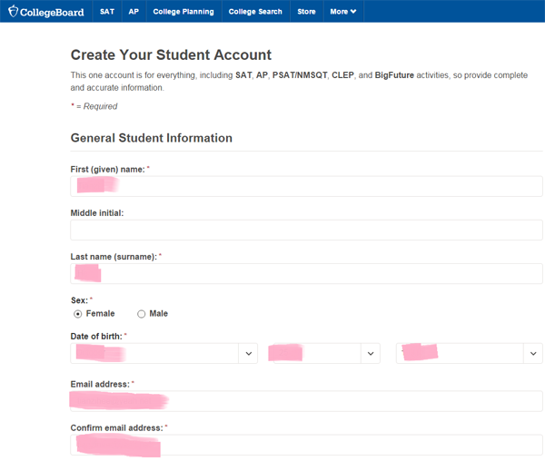Click the CollegeBoard acorn logo
The width and height of the screenshot is (545, 461).
point(14,12)
